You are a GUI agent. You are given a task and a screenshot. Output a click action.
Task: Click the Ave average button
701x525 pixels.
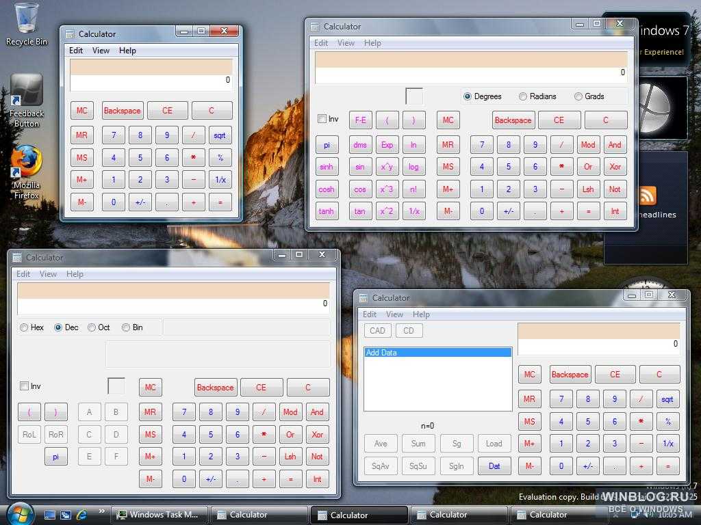coord(381,444)
